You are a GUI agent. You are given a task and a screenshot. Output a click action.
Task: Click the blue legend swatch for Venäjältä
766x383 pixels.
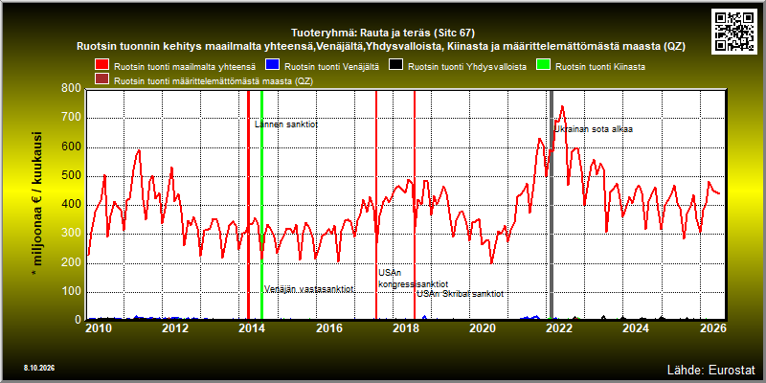272,65
